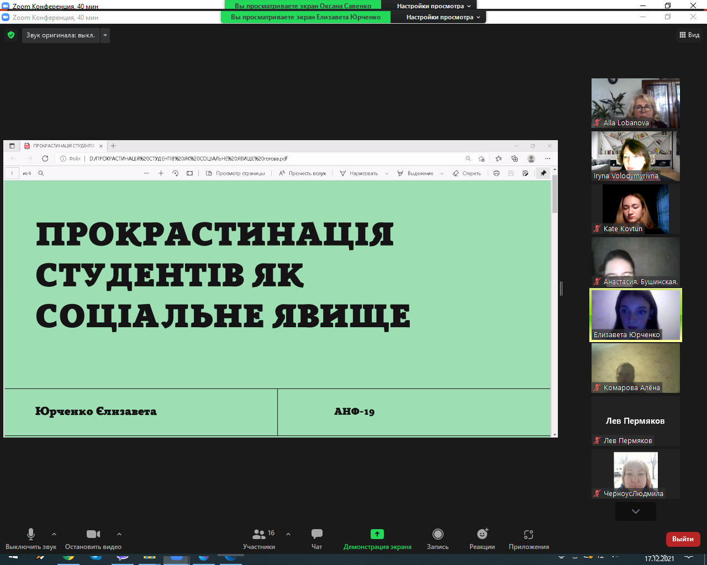The height and width of the screenshot is (565, 707).
Task: Open the original sound dropdown arrow
Action: point(105,35)
